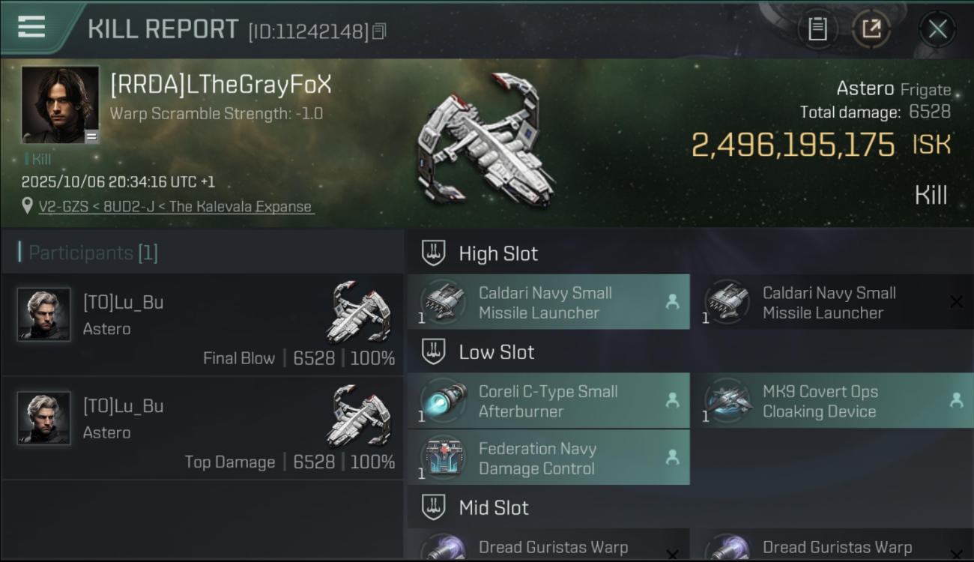Open the hamburger menu
Viewport: 974px width, 562px height.
[x=31, y=27]
